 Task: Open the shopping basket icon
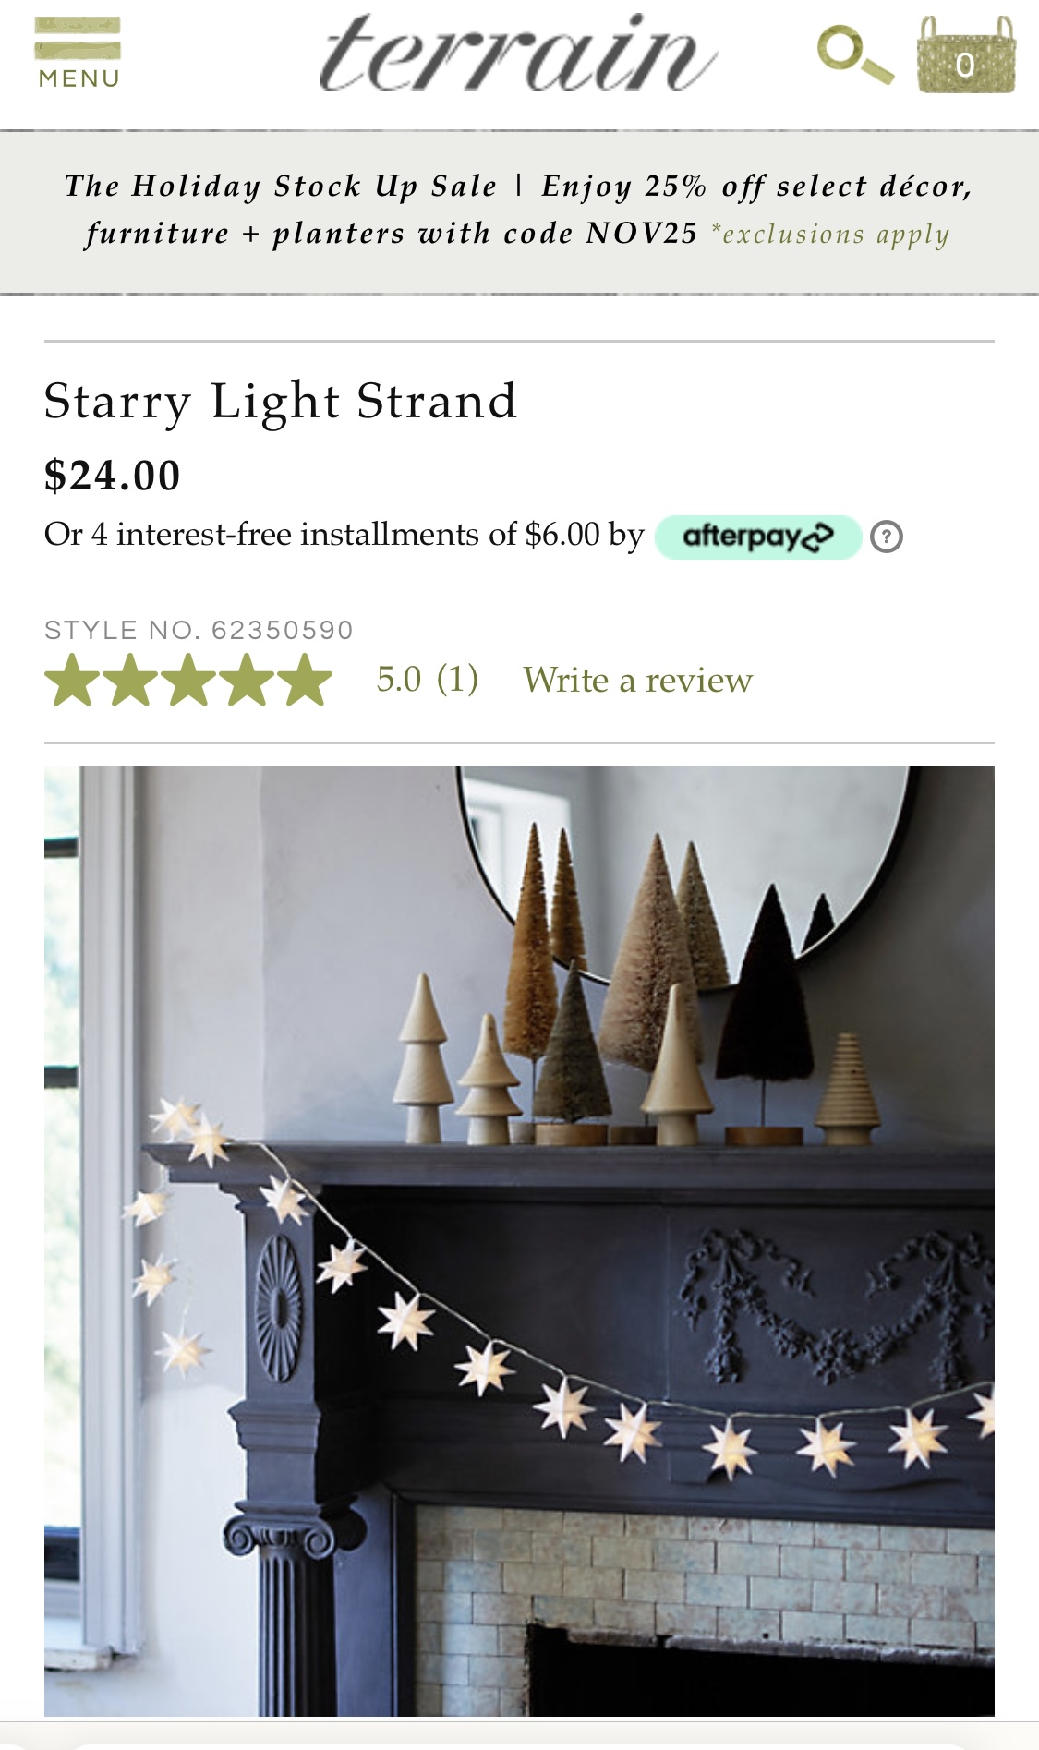click(x=966, y=54)
